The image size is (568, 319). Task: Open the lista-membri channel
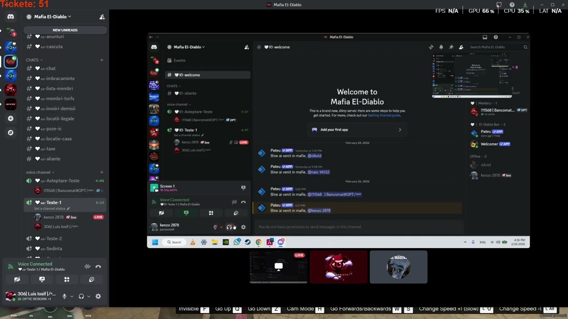pos(65,89)
